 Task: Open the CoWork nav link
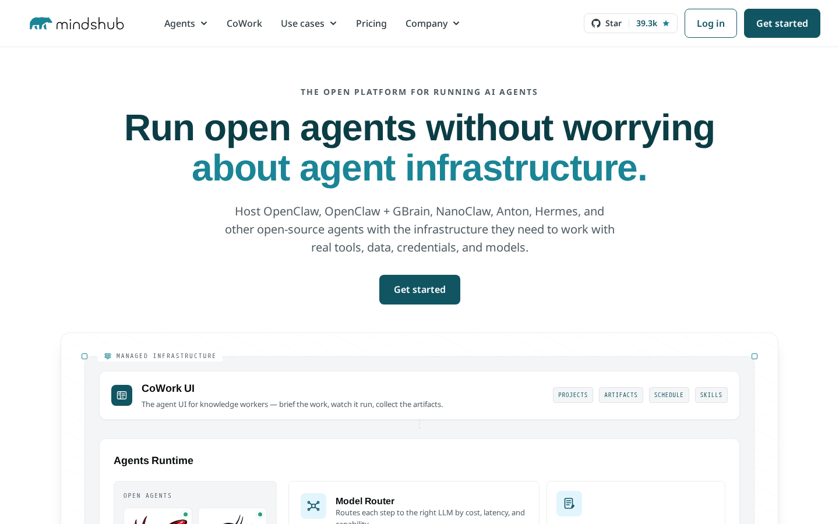[244, 23]
